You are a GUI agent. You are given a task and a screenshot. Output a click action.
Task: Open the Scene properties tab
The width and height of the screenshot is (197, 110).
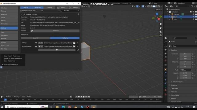166,57
